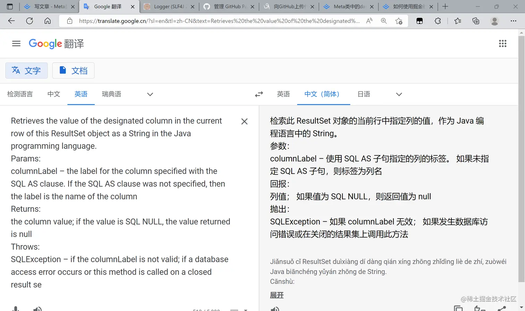Viewport: 525px width, 311px height.
Task: Switch to the Logger (SLF4J) tab
Action: point(169,7)
